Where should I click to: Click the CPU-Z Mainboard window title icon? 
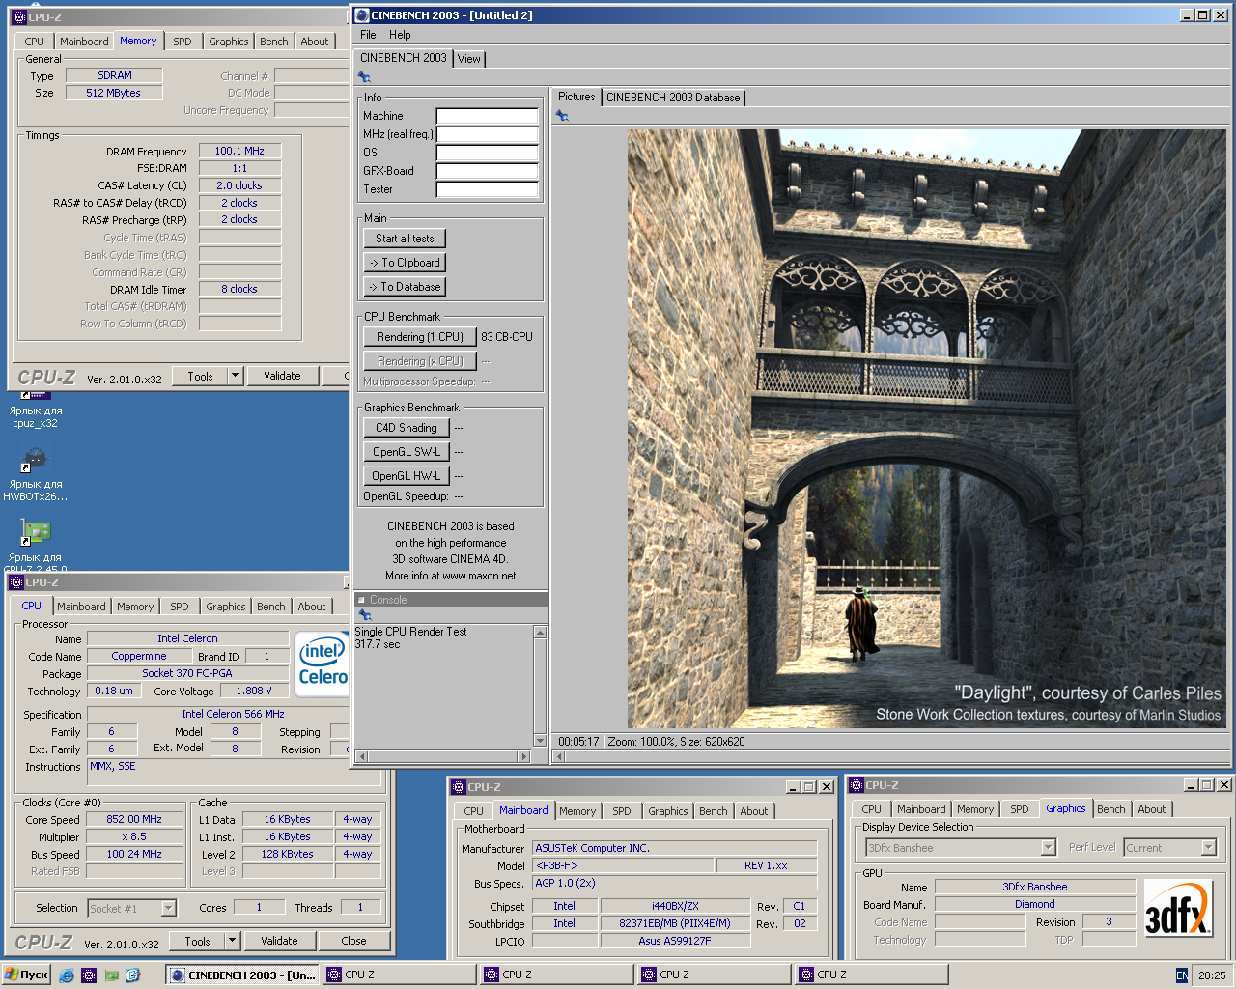pyautogui.click(x=459, y=787)
